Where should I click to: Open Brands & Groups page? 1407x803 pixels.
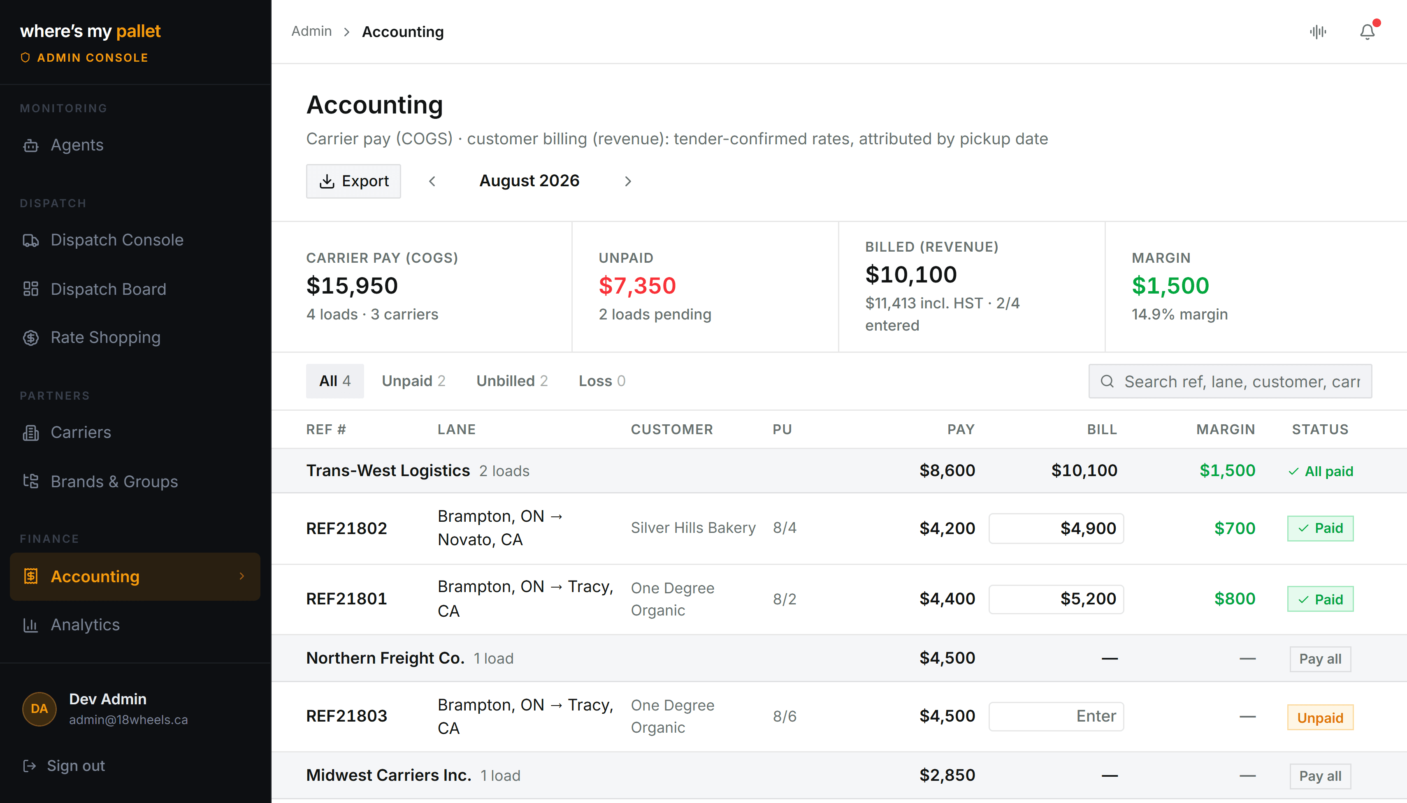point(135,481)
